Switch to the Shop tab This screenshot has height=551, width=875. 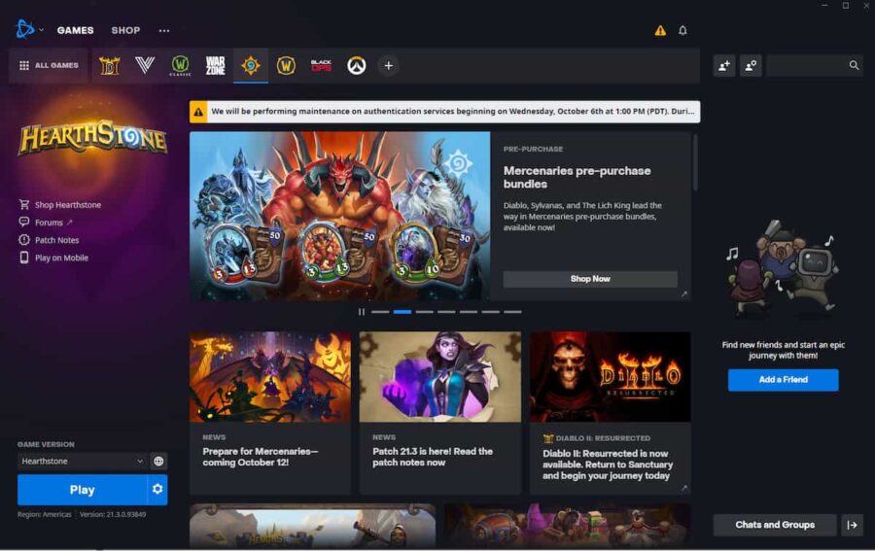[x=125, y=30]
